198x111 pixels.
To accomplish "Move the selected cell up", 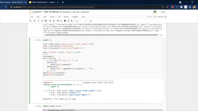I will click(50, 21).
